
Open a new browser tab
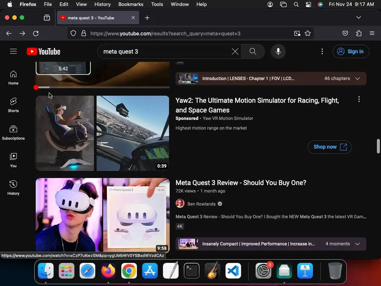[147, 18]
